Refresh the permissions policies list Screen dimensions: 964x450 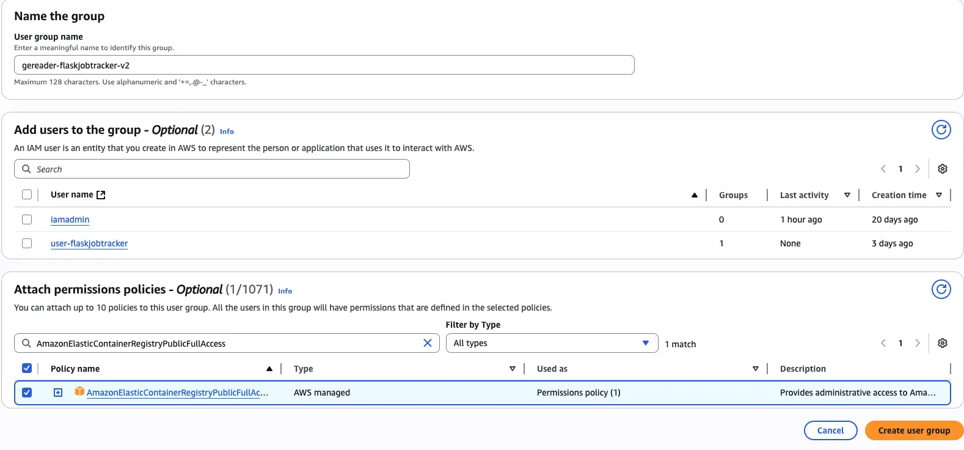click(941, 289)
